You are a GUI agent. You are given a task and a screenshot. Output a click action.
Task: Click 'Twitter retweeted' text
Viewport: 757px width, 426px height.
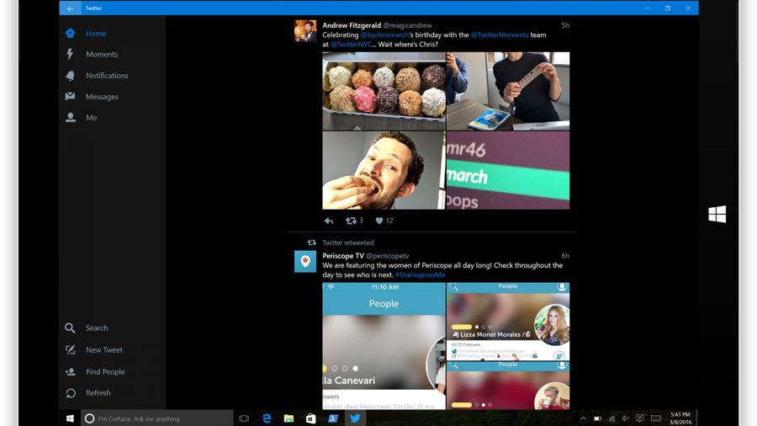click(x=348, y=243)
